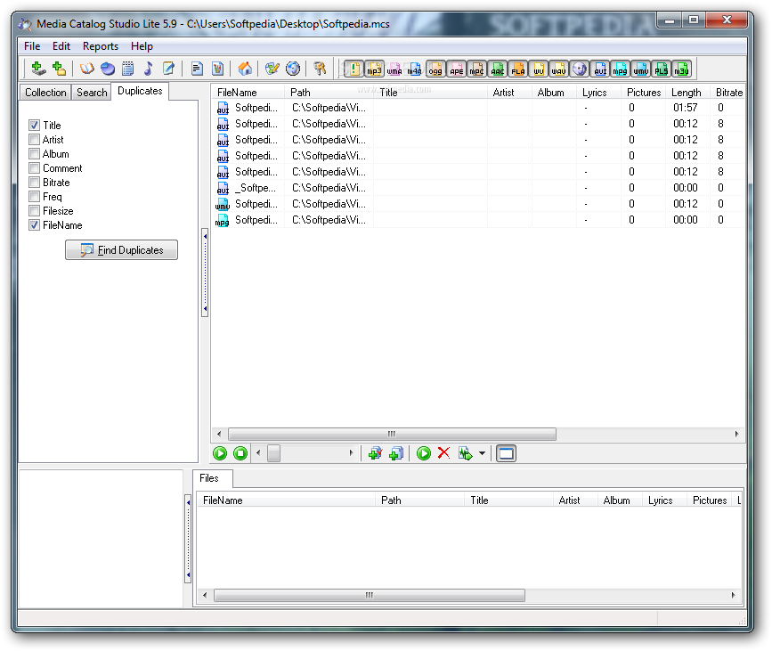Click the colored document report icon

(x=217, y=69)
